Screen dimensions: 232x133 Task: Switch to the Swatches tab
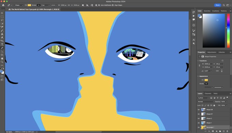[x=207, y=11]
